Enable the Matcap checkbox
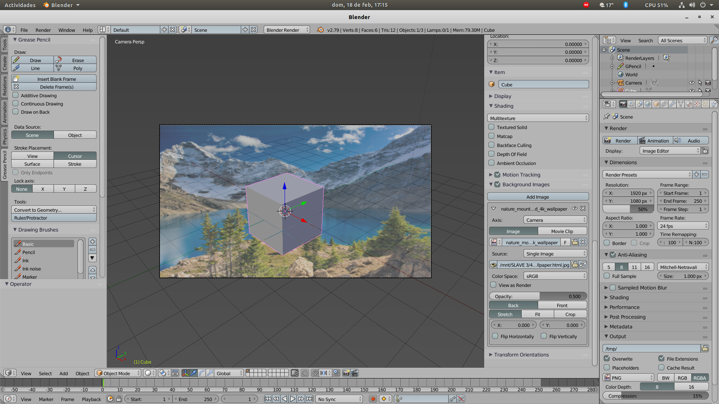719x404 pixels. tap(492, 136)
